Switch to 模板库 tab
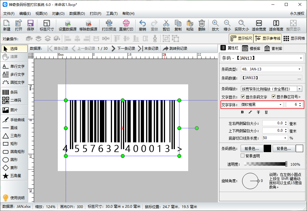Image resolution: width=307 pixels, height=211 pixels. (x=252, y=48)
